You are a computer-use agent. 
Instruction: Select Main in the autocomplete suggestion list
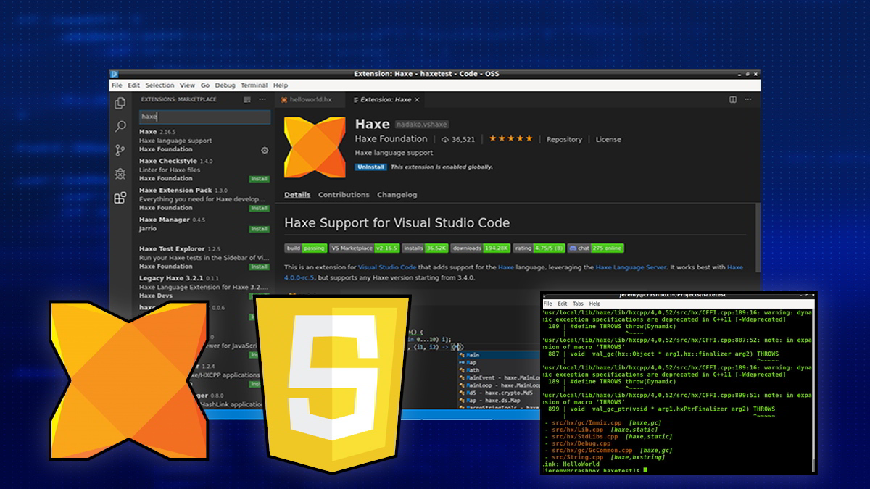[x=473, y=355]
